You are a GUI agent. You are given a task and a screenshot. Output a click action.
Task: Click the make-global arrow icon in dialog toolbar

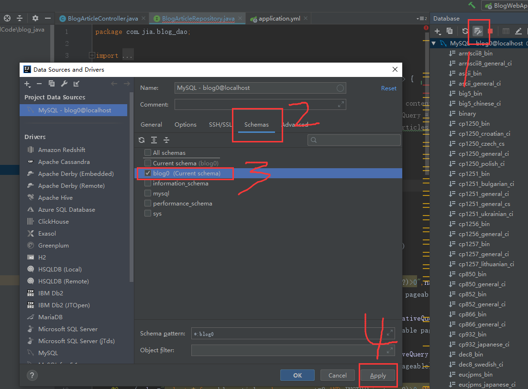coord(77,84)
